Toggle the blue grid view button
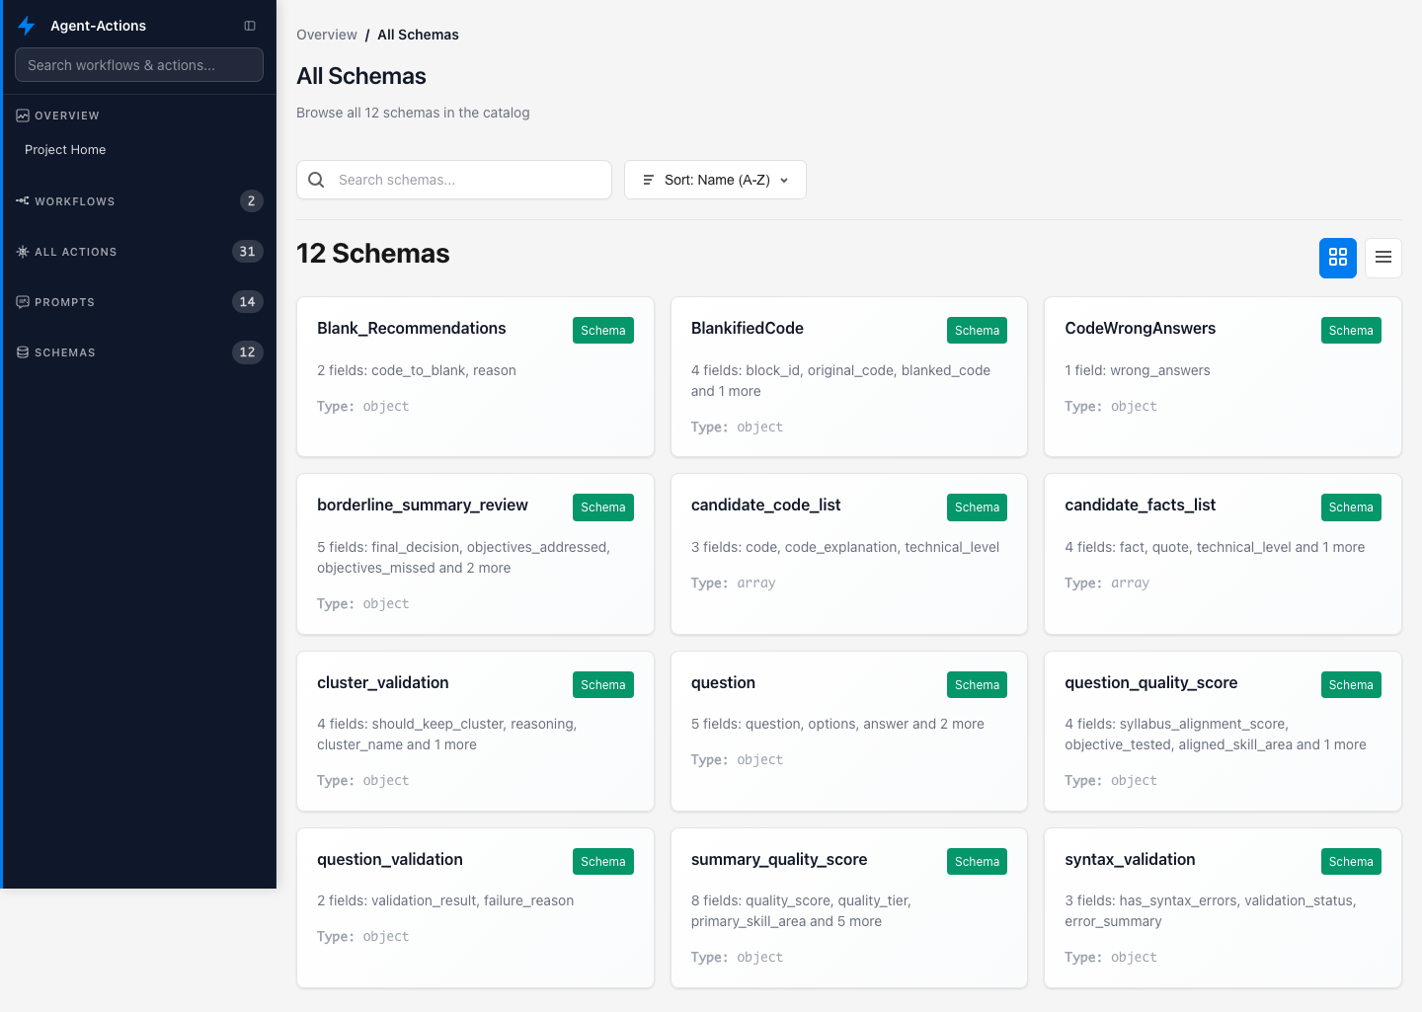The image size is (1422, 1012). [x=1338, y=258]
